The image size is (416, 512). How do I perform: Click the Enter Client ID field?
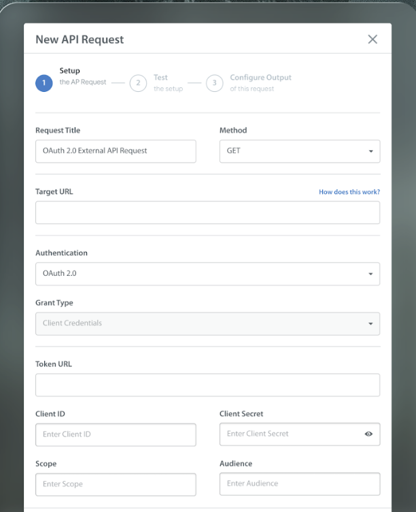(x=116, y=434)
